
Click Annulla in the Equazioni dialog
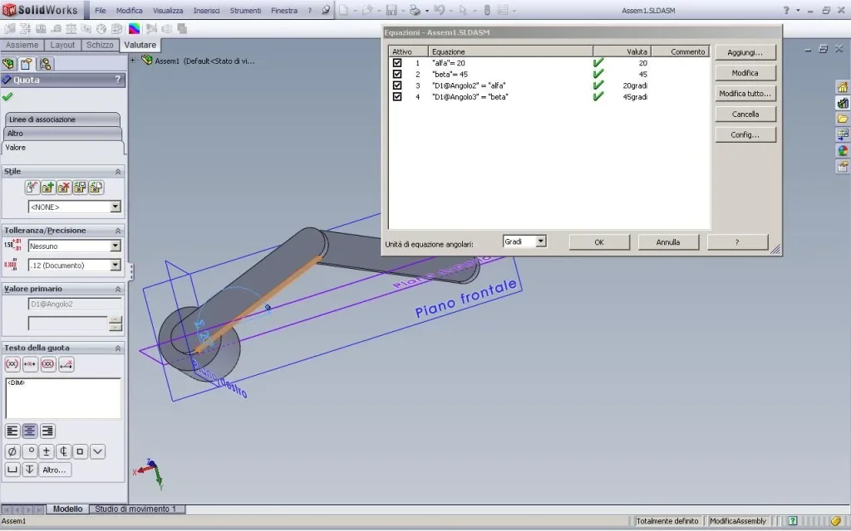coord(668,242)
